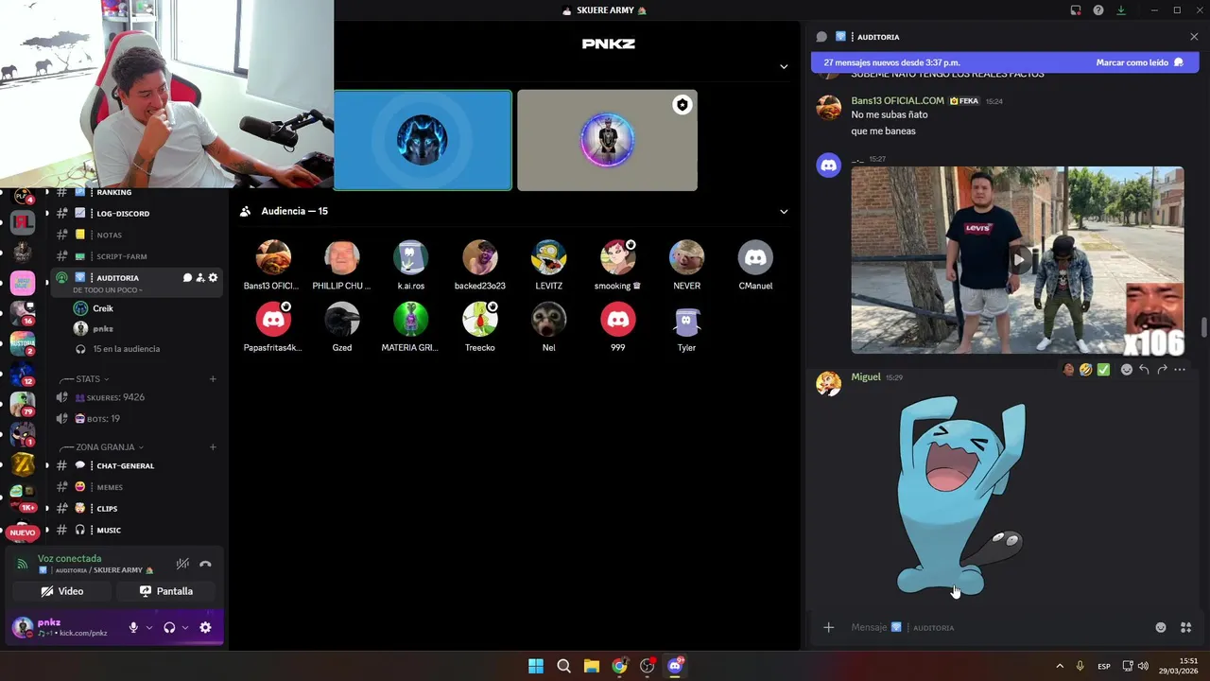
Task: Open chat icon on AUDITORIA channel row
Action: pyautogui.click(x=187, y=277)
